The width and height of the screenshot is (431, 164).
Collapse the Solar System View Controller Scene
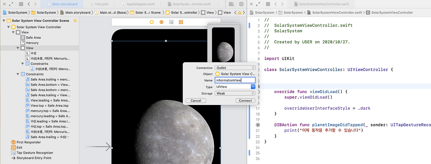[x=4, y=21]
